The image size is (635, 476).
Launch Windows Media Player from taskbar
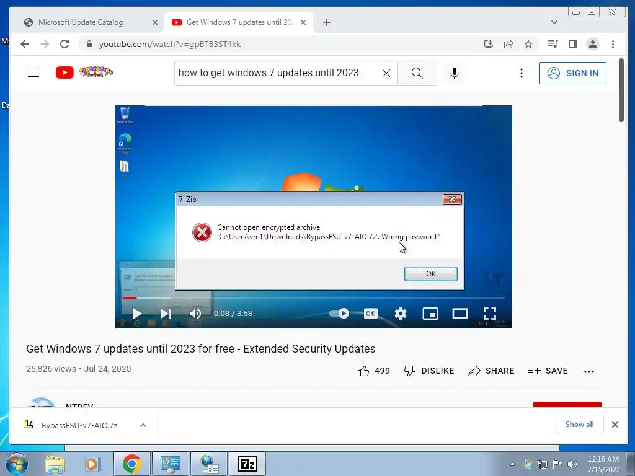[92, 464]
